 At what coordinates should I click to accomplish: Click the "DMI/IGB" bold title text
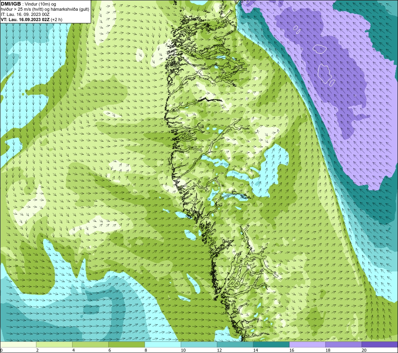[x=11, y=4]
